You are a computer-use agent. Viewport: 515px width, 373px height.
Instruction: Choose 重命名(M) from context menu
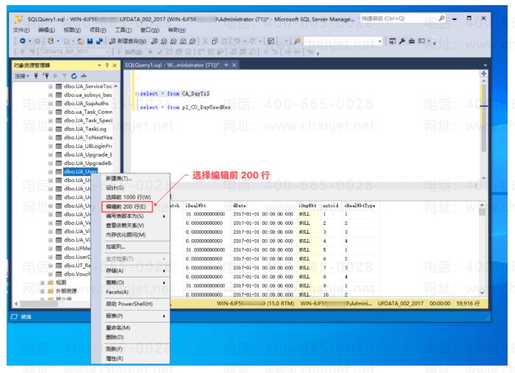pyautogui.click(x=130, y=328)
